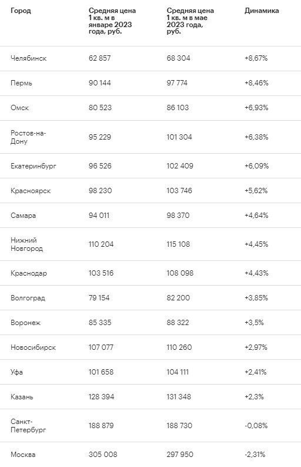Viewport: 301px width, 467px height.
Task: Click the Самара row city name
Action: 23,216
